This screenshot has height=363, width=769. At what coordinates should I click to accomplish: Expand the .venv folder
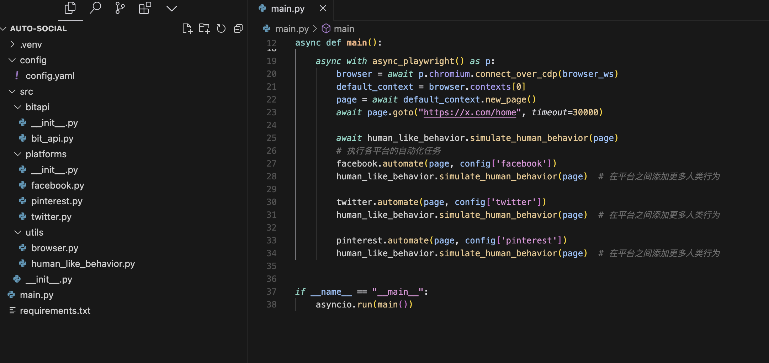tap(31, 44)
